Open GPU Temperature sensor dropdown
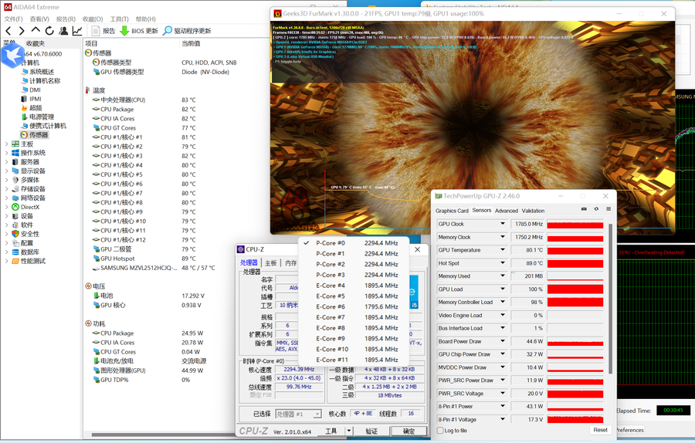 [x=503, y=250]
